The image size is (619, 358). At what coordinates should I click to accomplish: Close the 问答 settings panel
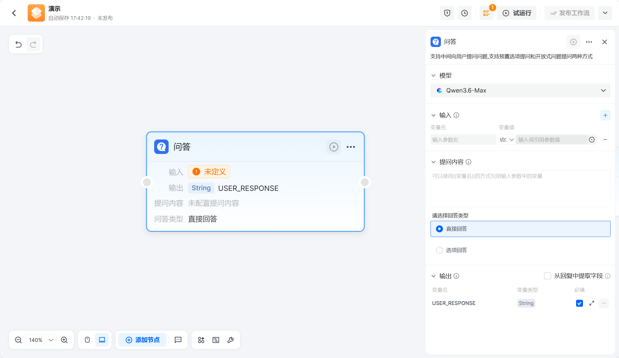click(x=605, y=42)
